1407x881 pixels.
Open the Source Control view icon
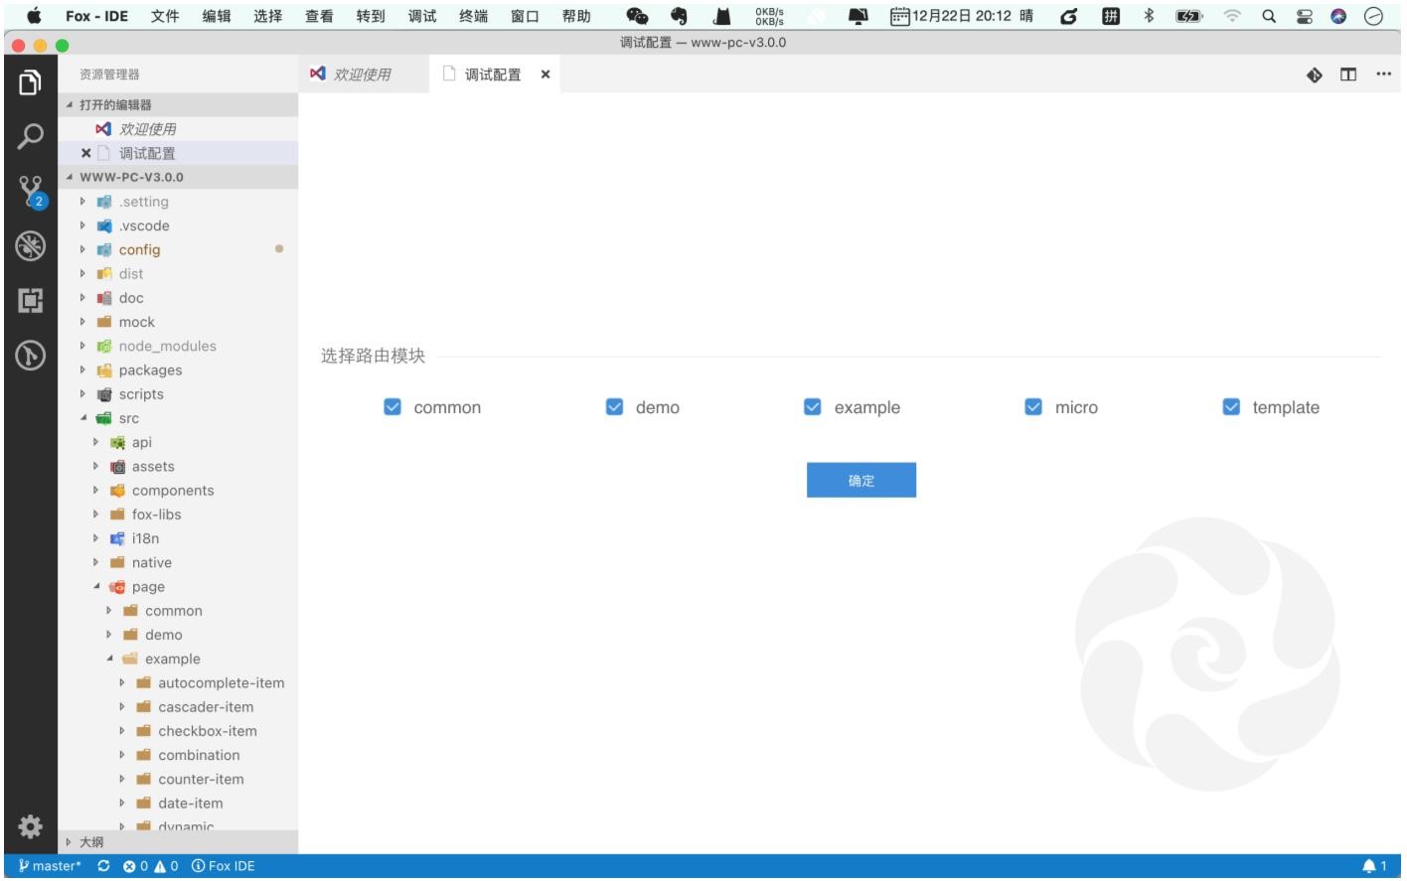click(x=30, y=190)
